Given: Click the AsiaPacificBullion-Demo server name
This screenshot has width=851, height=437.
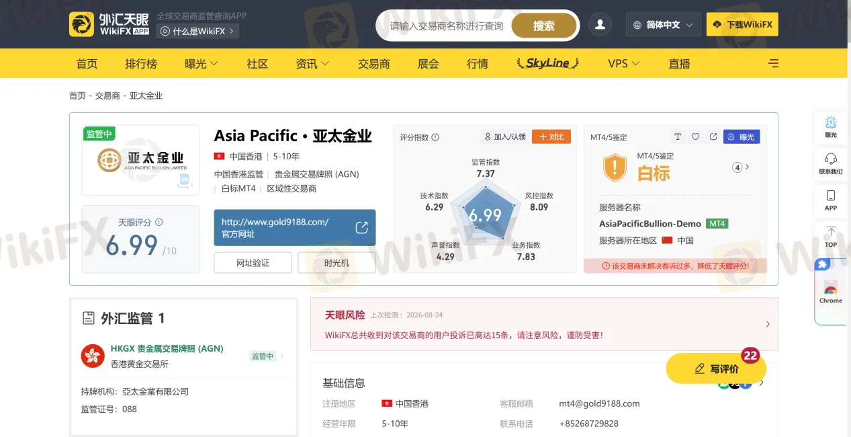Looking at the screenshot, I should [650, 223].
